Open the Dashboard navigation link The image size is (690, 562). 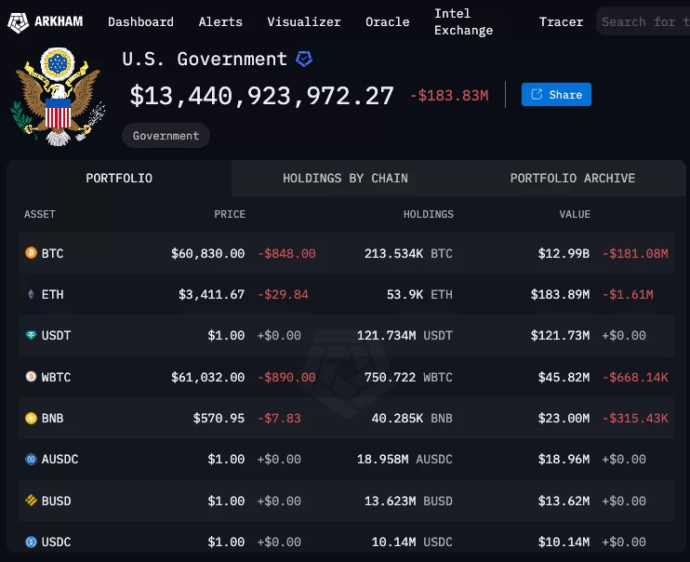(x=140, y=21)
